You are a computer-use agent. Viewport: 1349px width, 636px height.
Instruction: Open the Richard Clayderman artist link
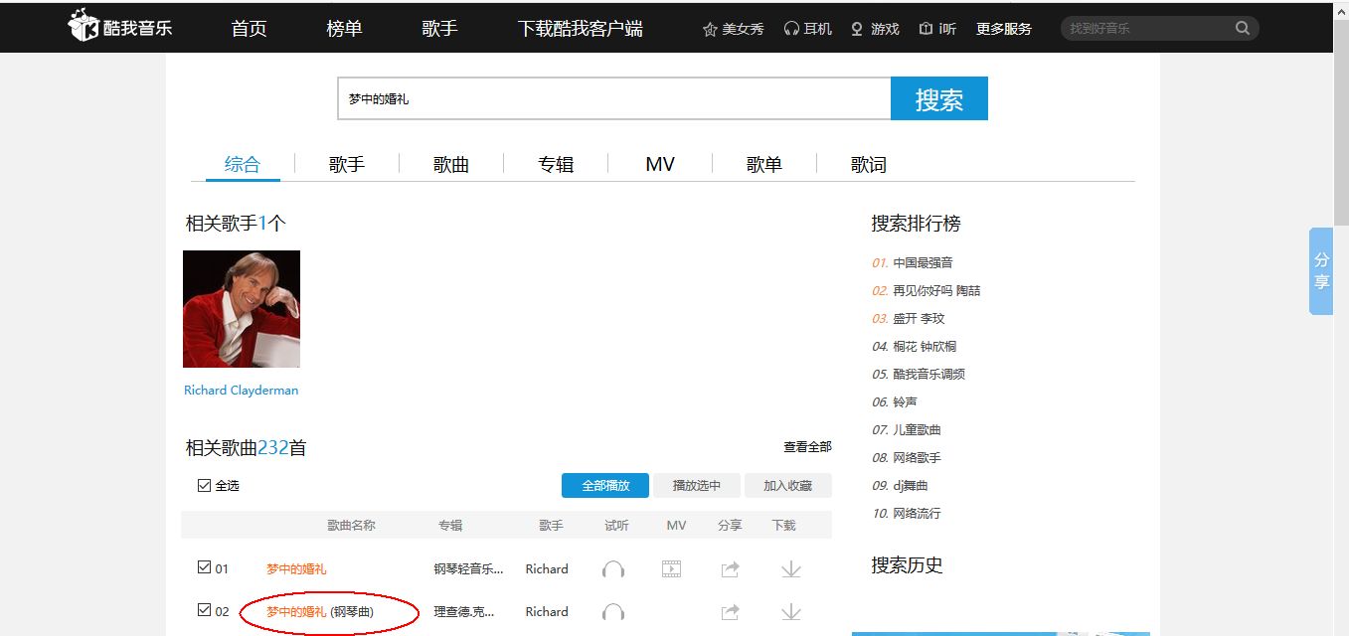point(242,391)
